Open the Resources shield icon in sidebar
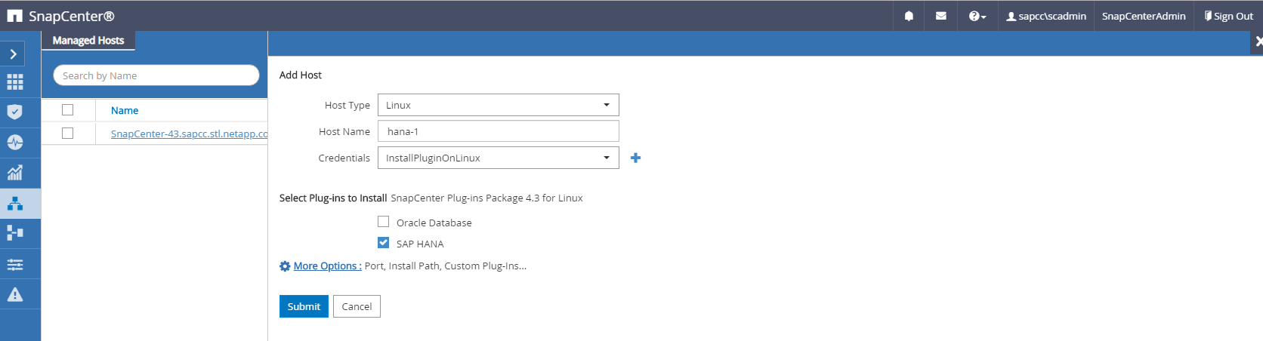The image size is (1263, 341). 15,112
